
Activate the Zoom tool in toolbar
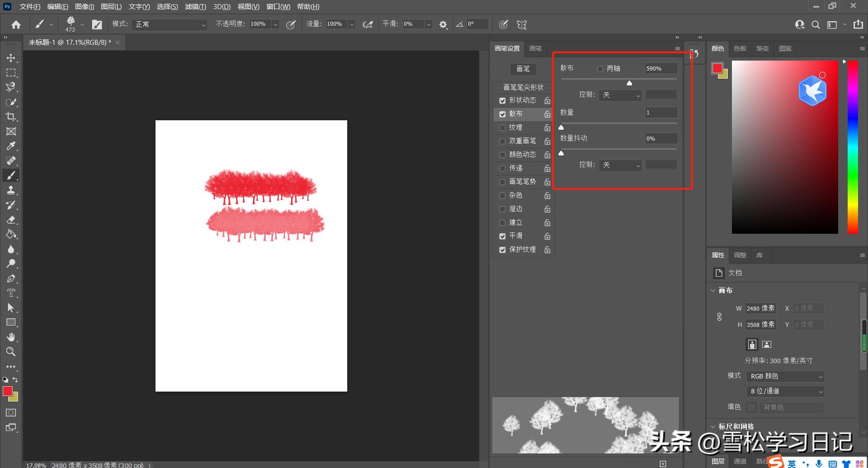(11, 352)
